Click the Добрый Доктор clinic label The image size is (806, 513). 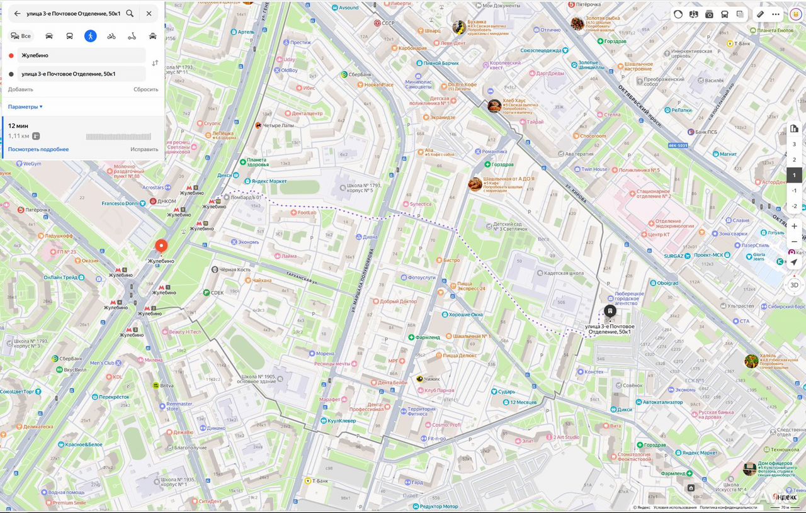click(394, 302)
